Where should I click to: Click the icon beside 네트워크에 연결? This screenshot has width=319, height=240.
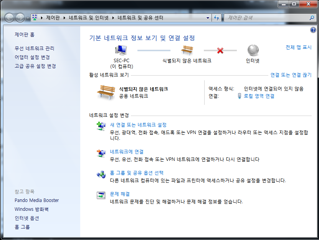pos(101,153)
